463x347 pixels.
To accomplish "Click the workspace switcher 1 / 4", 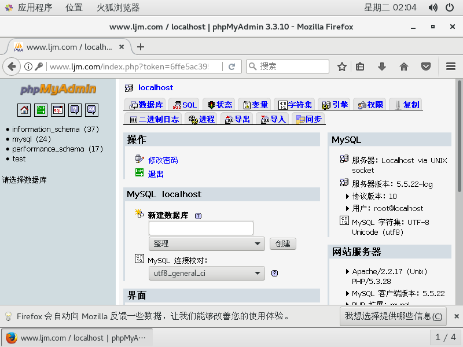I will pyautogui.click(x=445, y=337).
